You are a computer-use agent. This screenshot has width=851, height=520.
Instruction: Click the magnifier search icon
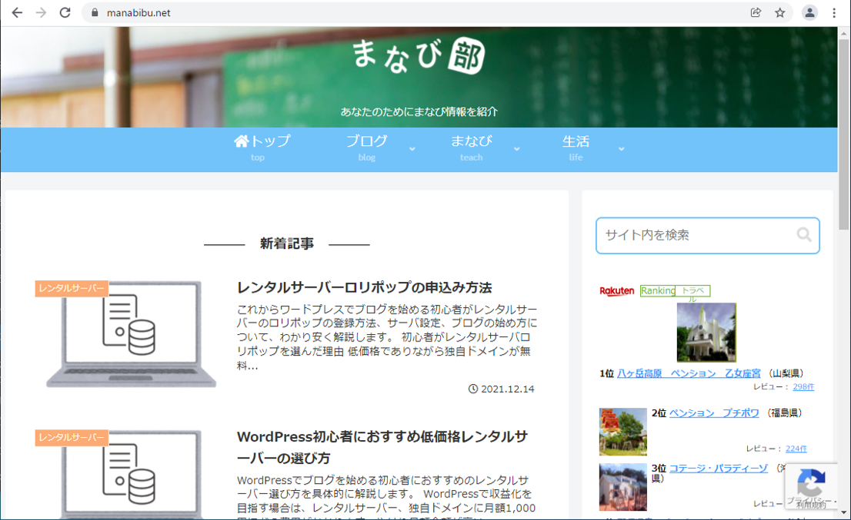pos(804,235)
